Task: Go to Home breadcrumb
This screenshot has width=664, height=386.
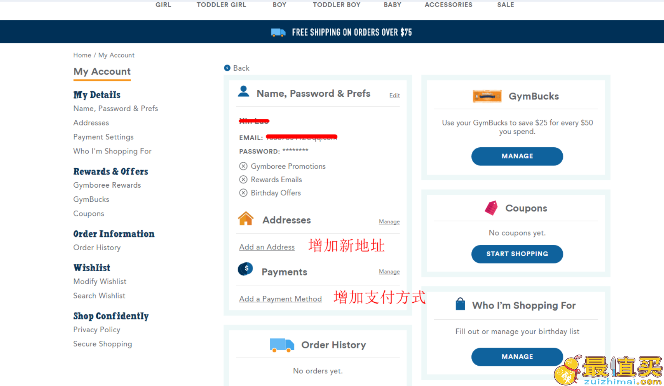Action: tap(82, 55)
